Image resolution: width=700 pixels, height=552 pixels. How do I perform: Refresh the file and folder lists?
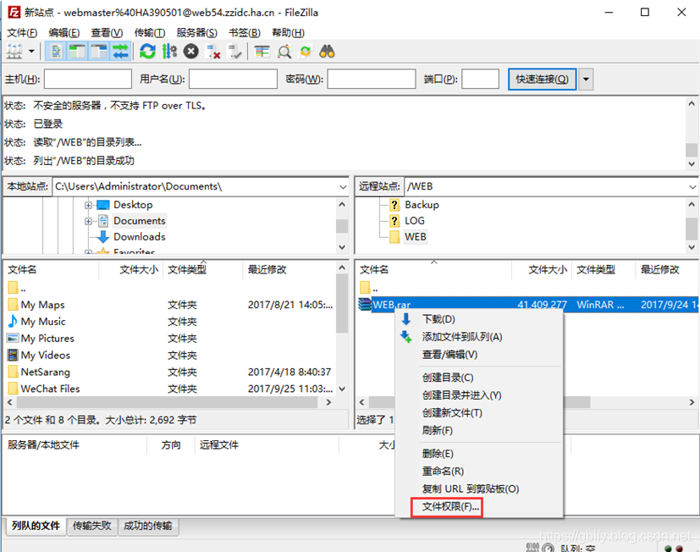click(x=147, y=52)
